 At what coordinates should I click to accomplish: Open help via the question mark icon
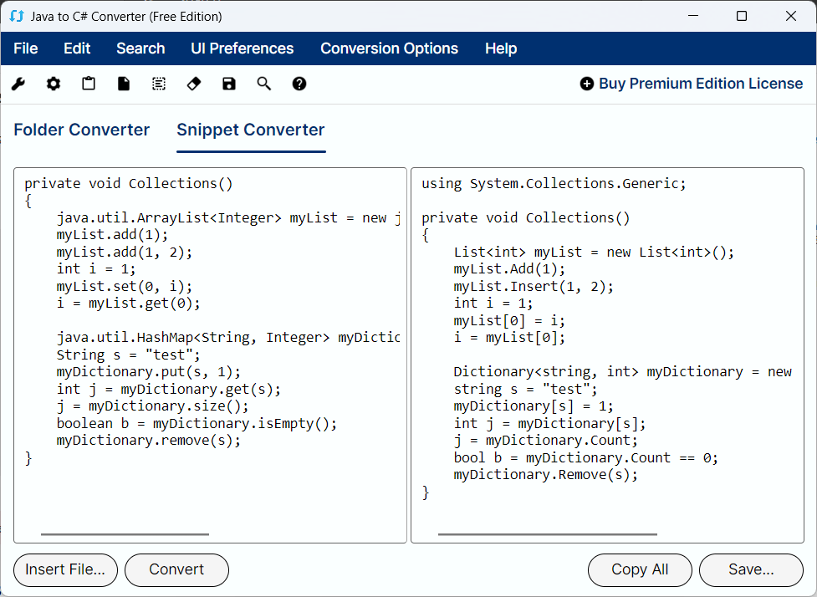[299, 84]
